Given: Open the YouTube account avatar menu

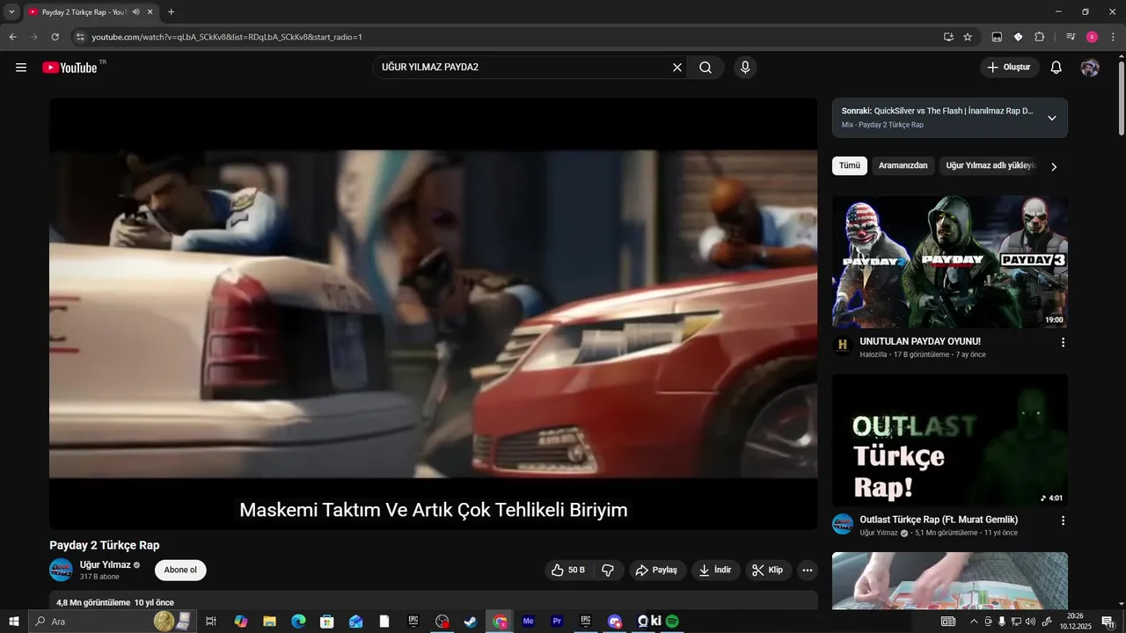Looking at the screenshot, I should coord(1090,68).
